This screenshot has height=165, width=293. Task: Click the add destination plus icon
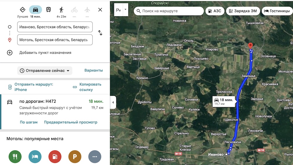coord(10,53)
